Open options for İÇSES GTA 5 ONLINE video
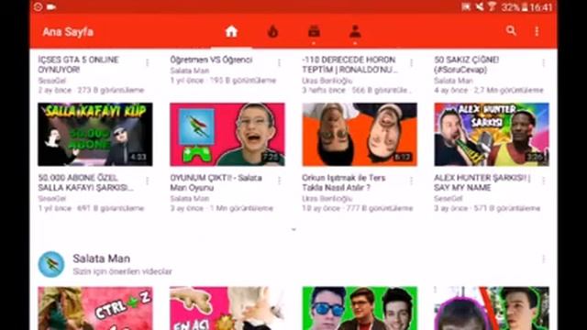Viewport: 587px width, 330px height. click(x=148, y=62)
